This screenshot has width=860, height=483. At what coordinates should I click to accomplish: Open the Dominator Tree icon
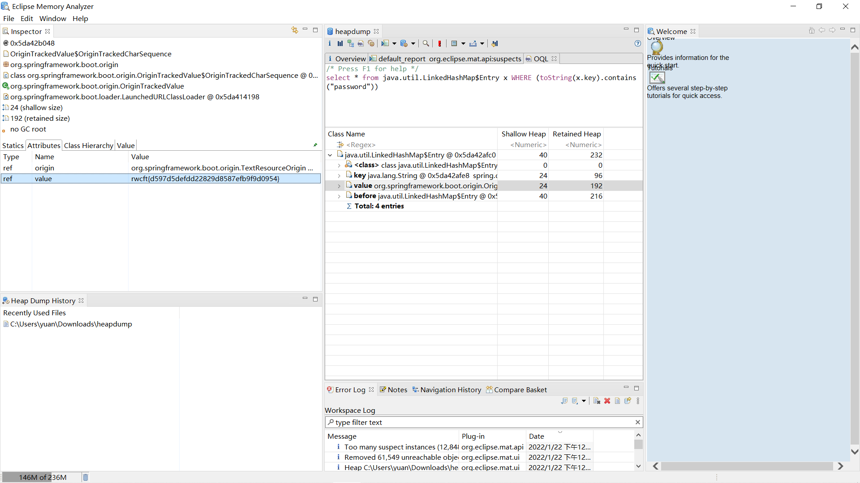pos(350,43)
